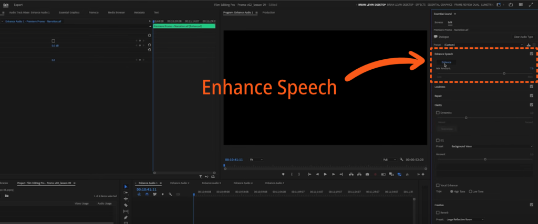The width and height of the screenshot is (538, 224).
Task: Go to In point in Program monitor
Action: coord(309,174)
